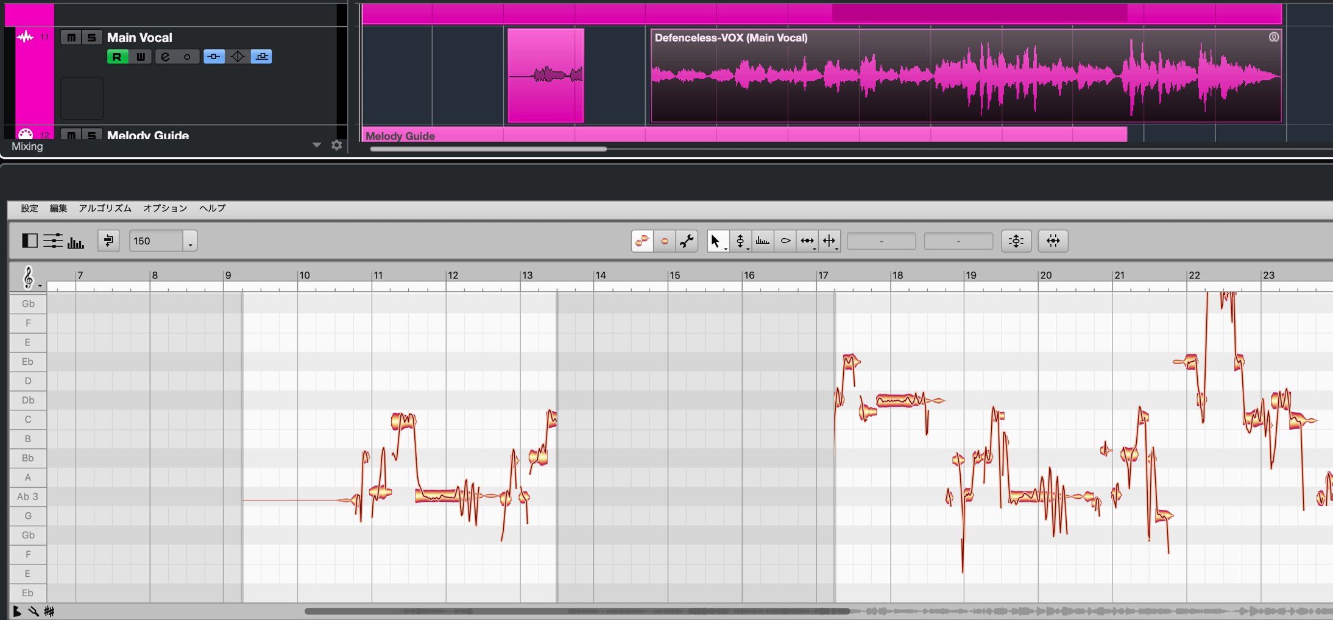
Task: Show the sound editor spectrum icon
Action: click(x=76, y=242)
